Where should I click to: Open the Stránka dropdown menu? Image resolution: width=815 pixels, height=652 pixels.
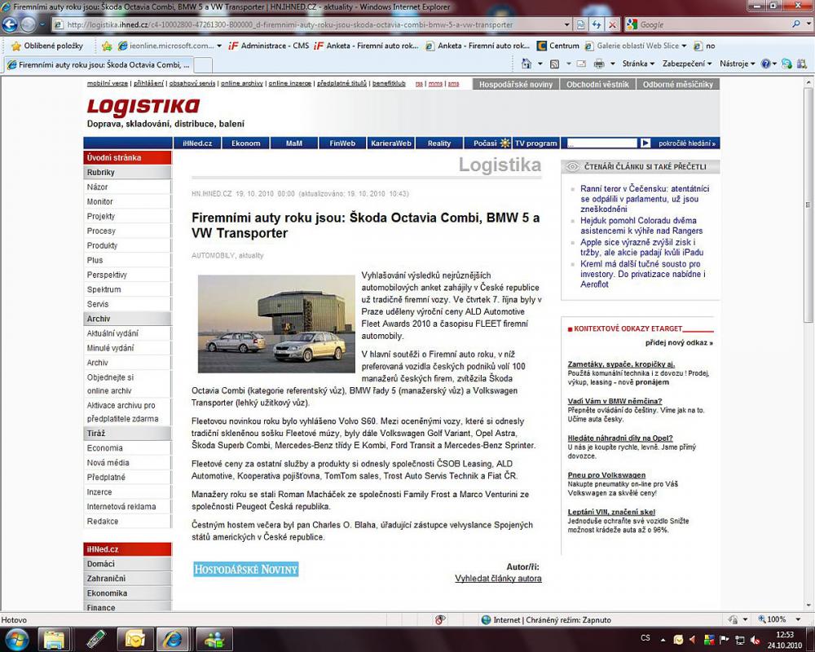[x=638, y=64]
